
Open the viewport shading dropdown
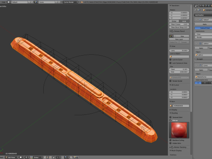(x=22, y=157)
